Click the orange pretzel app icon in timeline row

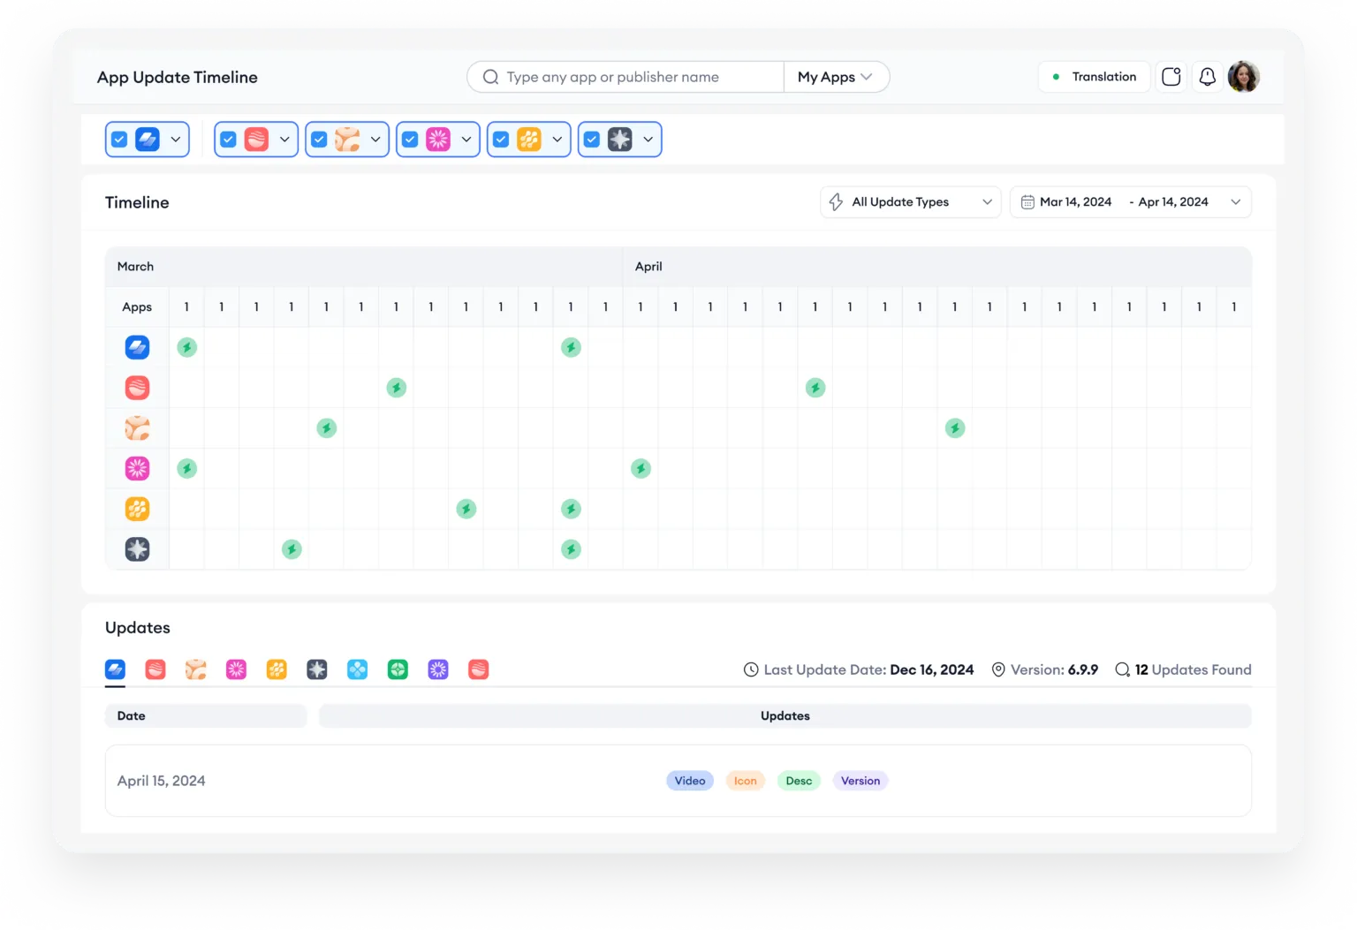137,428
